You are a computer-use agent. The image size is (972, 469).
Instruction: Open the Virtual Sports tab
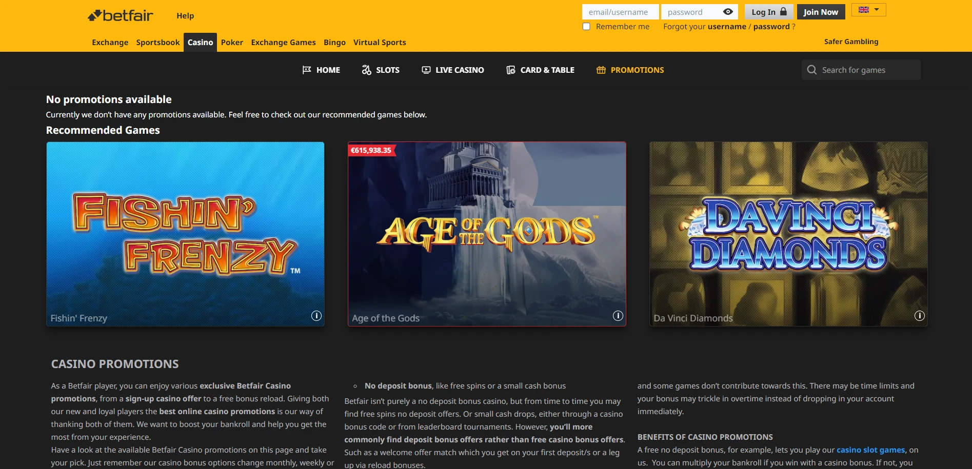380,43
